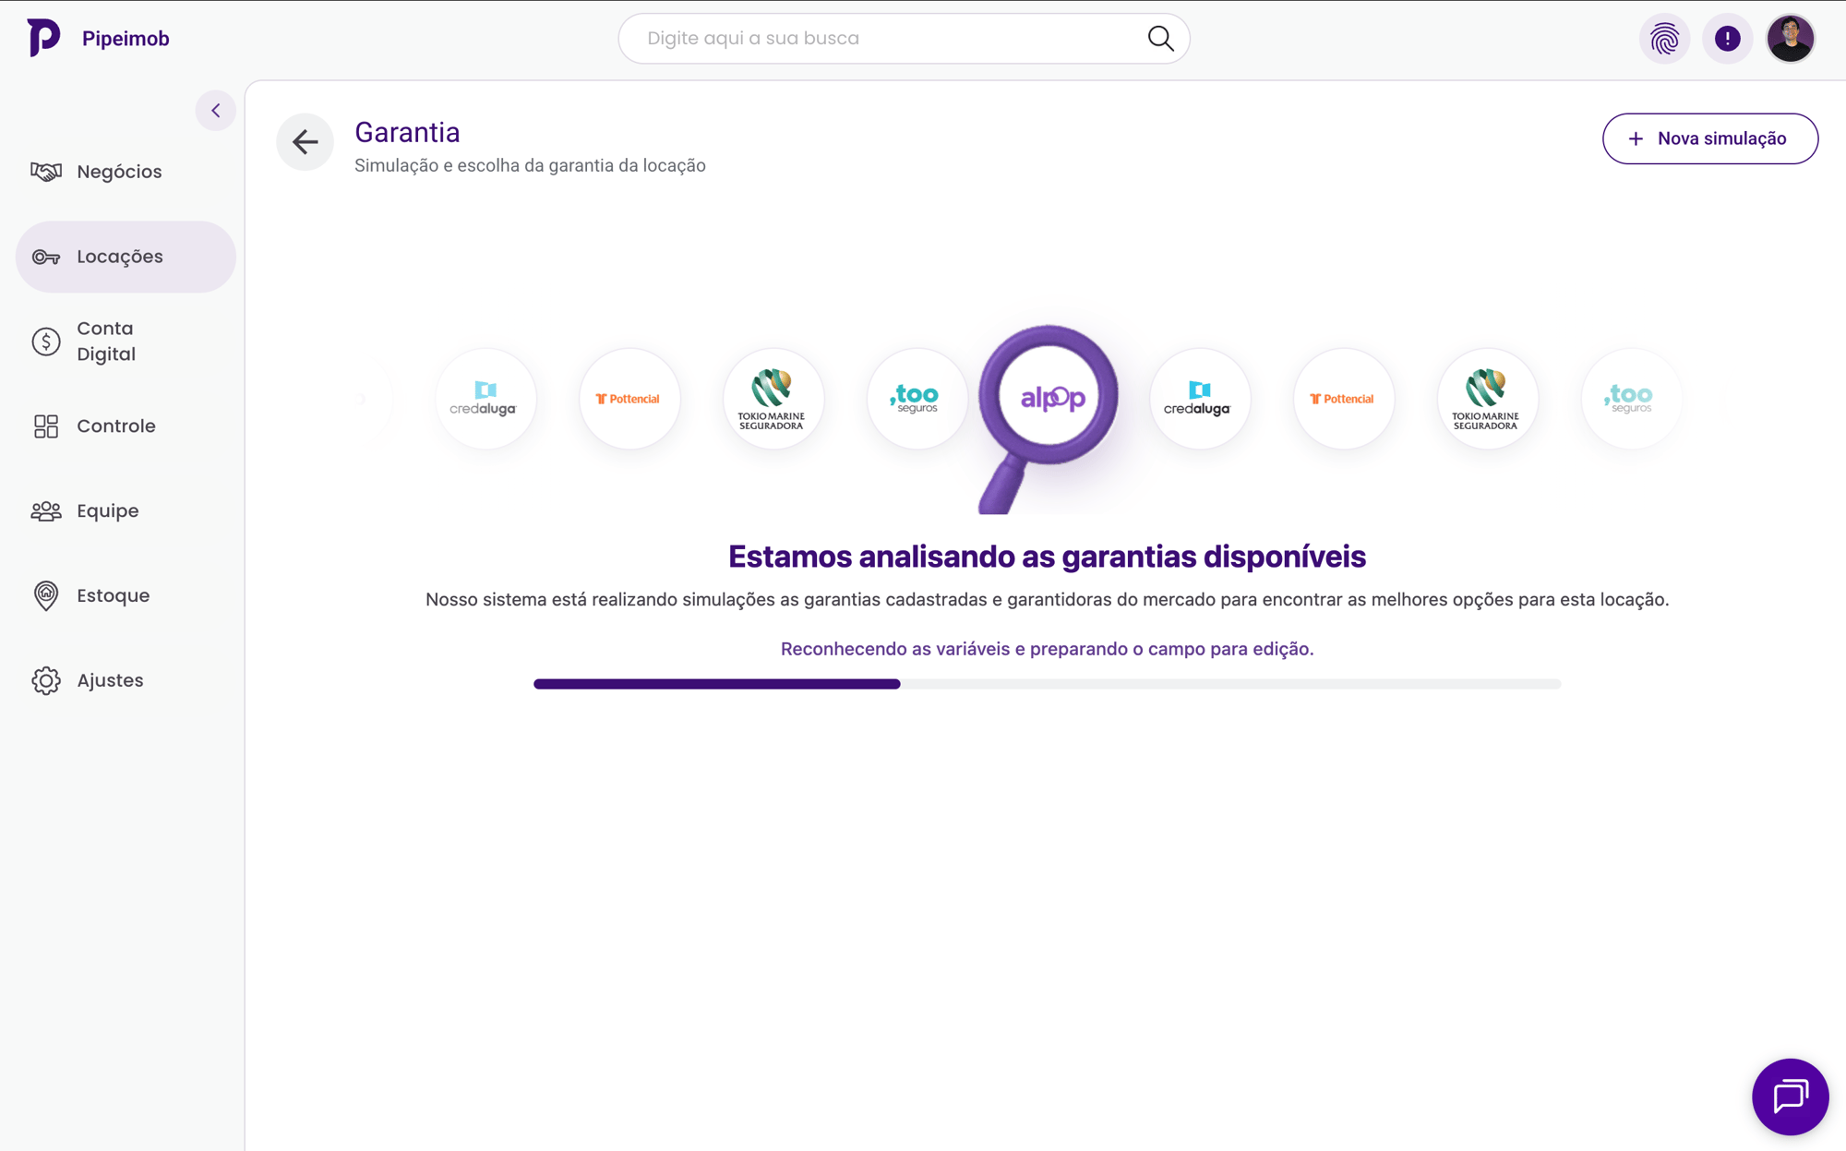Click the faded too seguros logo
The height and width of the screenshot is (1151, 1846).
(1630, 399)
